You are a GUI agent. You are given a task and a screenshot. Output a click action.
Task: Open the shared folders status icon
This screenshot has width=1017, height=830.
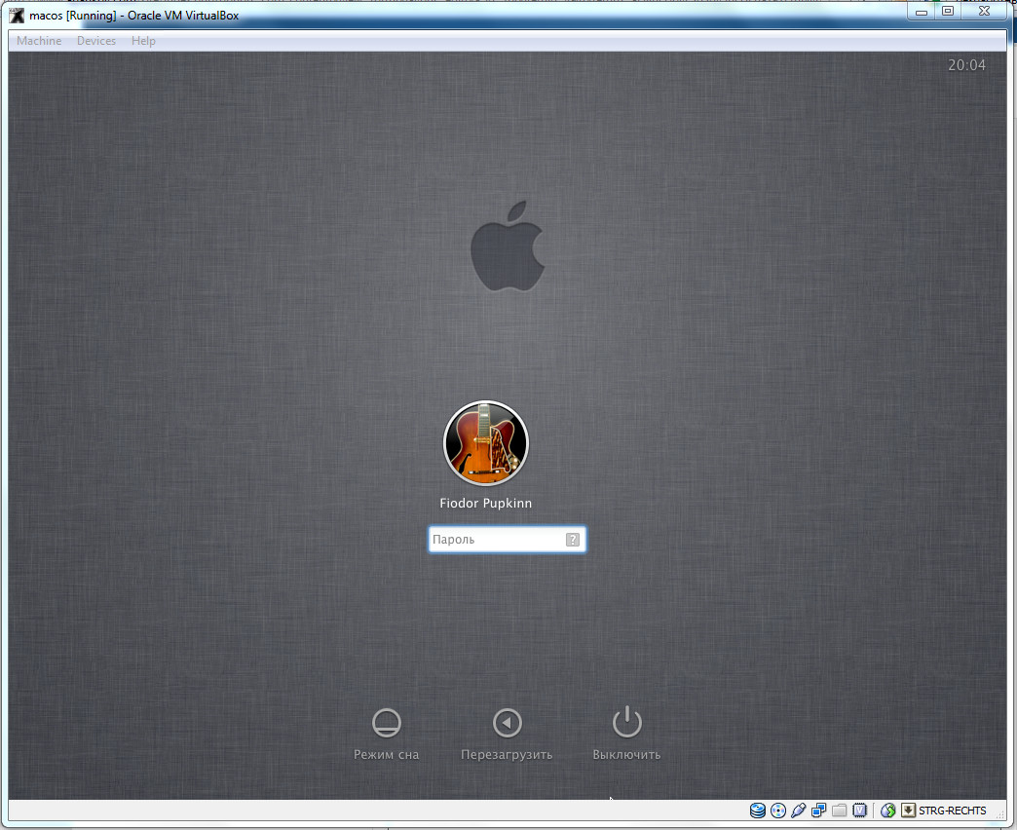coord(839,811)
